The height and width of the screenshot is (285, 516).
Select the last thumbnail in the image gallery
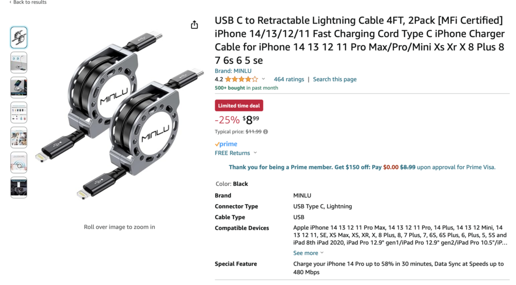19,188
